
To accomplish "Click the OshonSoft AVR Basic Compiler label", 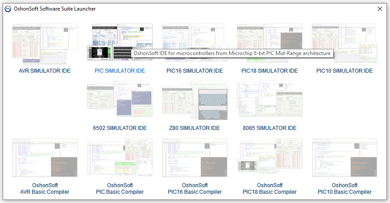I will (45, 188).
